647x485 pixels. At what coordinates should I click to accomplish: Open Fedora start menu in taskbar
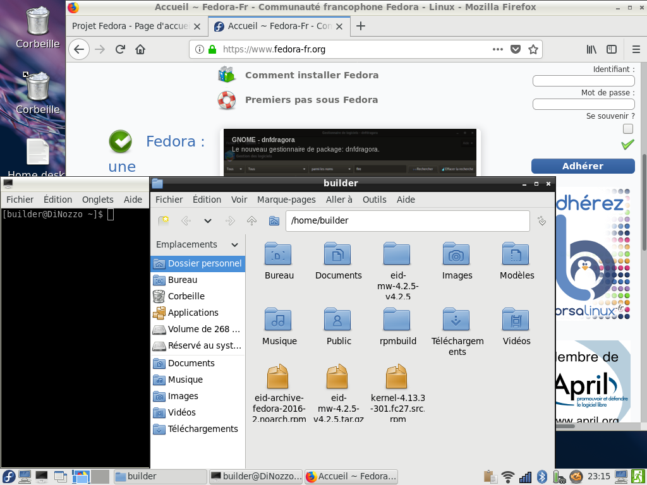coord(8,477)
